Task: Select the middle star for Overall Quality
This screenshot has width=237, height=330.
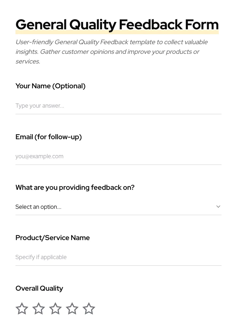Action: point(55,308)
